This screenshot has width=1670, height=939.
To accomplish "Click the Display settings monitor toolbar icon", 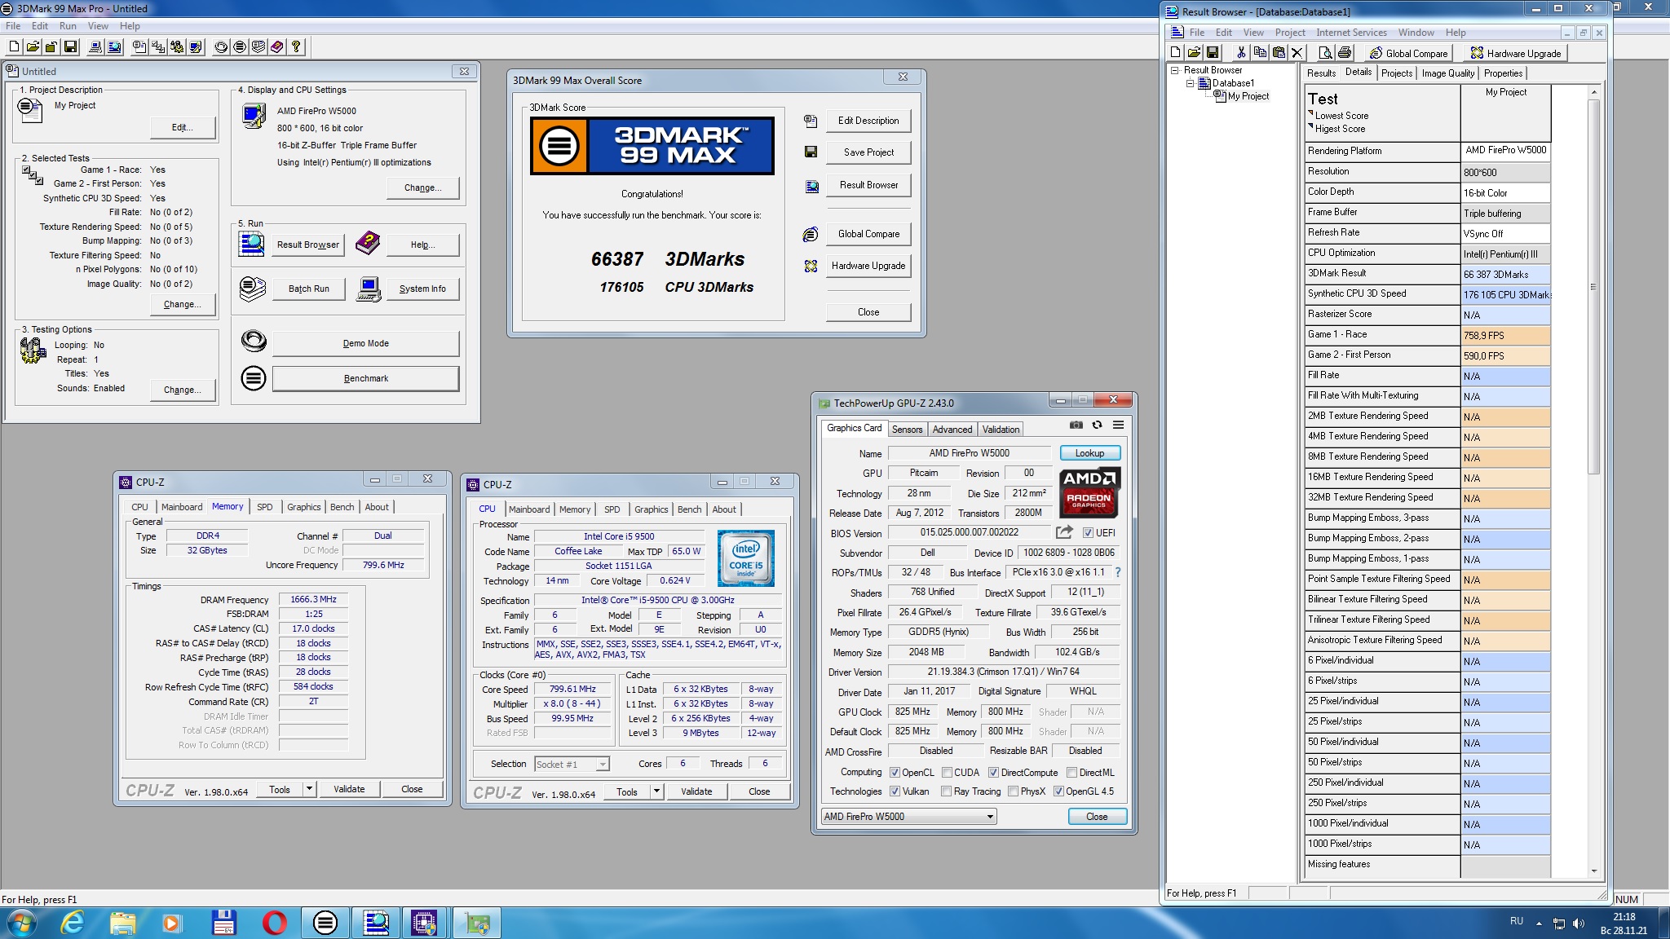I will [196, 46].
